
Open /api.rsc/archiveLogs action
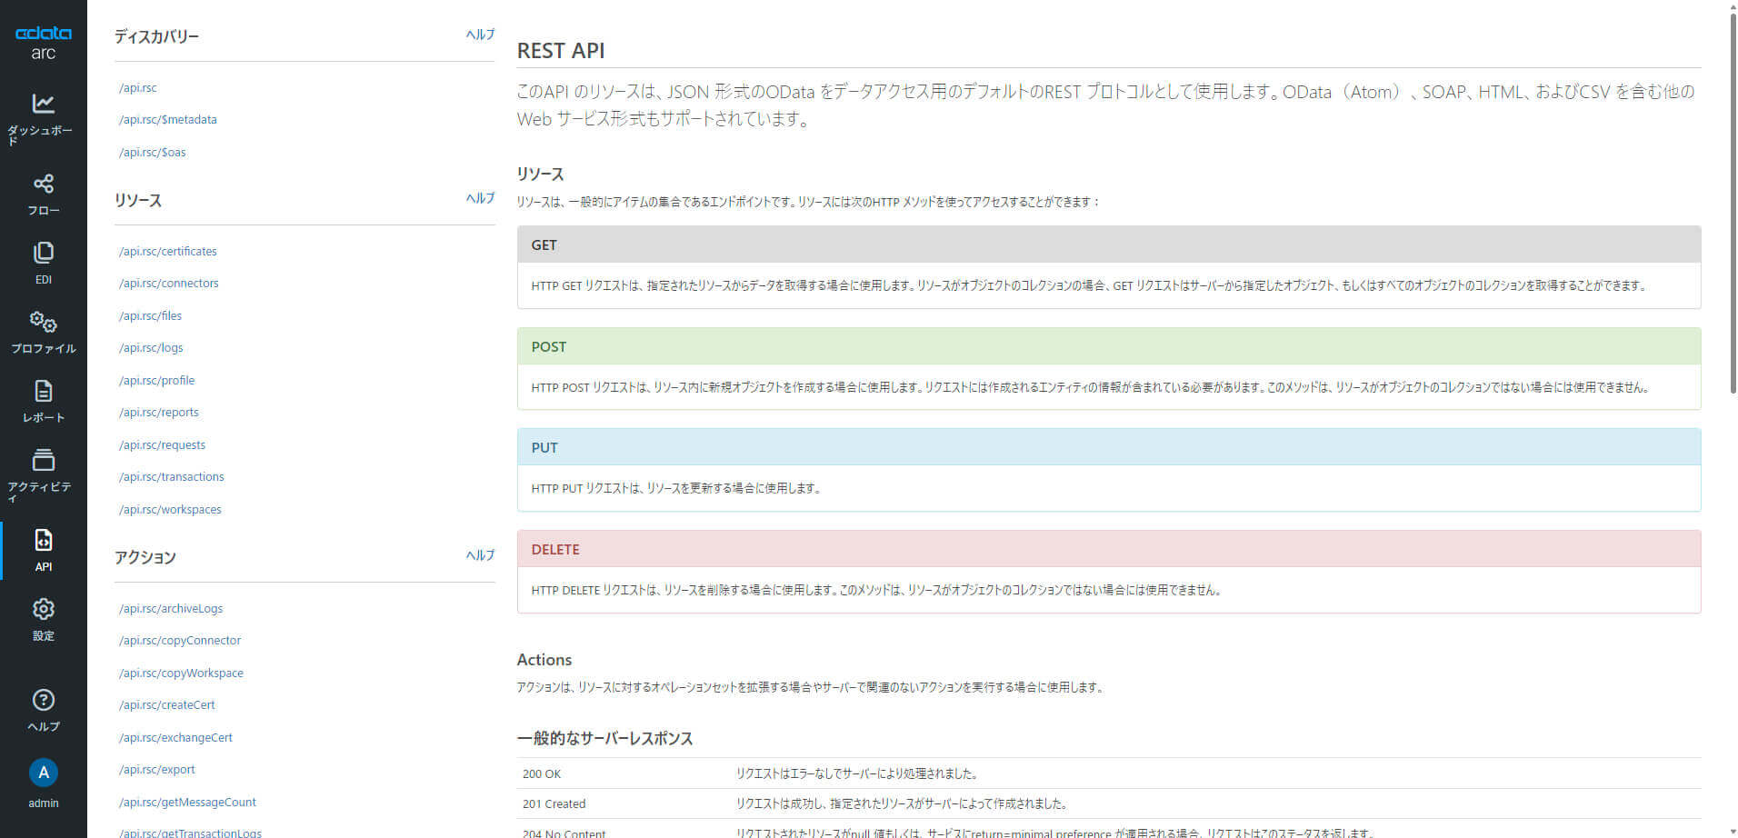[x=170, y=609]
